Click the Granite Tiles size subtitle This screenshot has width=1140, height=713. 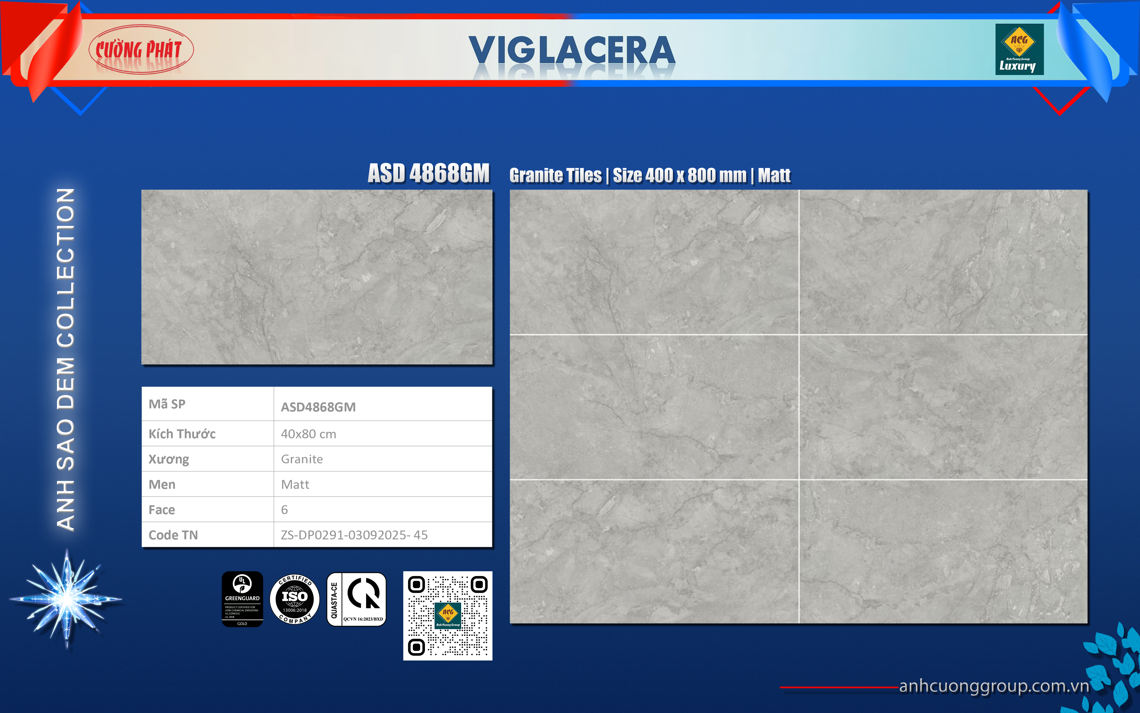coord(650,175)
